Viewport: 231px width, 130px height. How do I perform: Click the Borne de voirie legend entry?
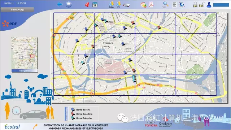[x=81, y=110]
